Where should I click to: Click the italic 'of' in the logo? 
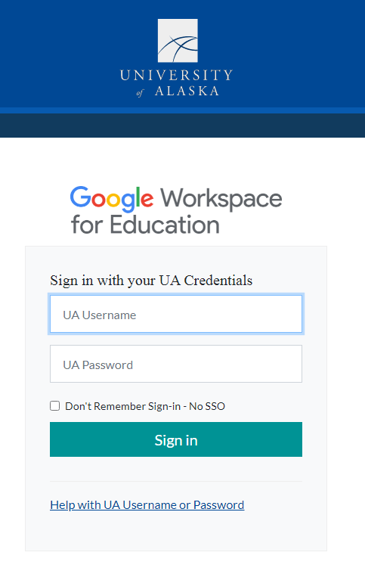pos(140,93)
